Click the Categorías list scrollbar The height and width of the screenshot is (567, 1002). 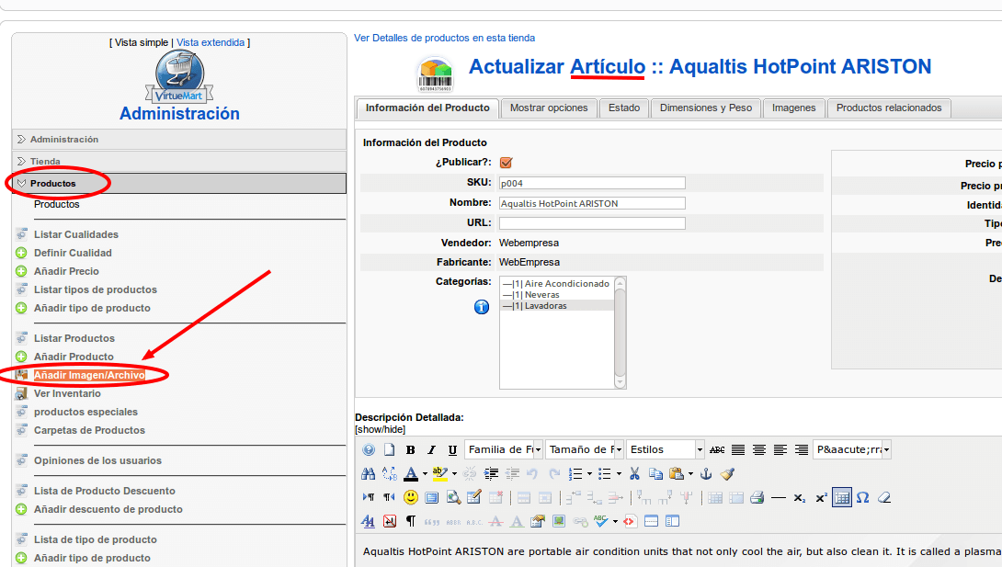click(620, 333)
